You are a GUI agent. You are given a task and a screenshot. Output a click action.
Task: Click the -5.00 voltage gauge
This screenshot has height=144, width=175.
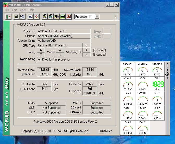pyautogui.click(x=157, y=113)
